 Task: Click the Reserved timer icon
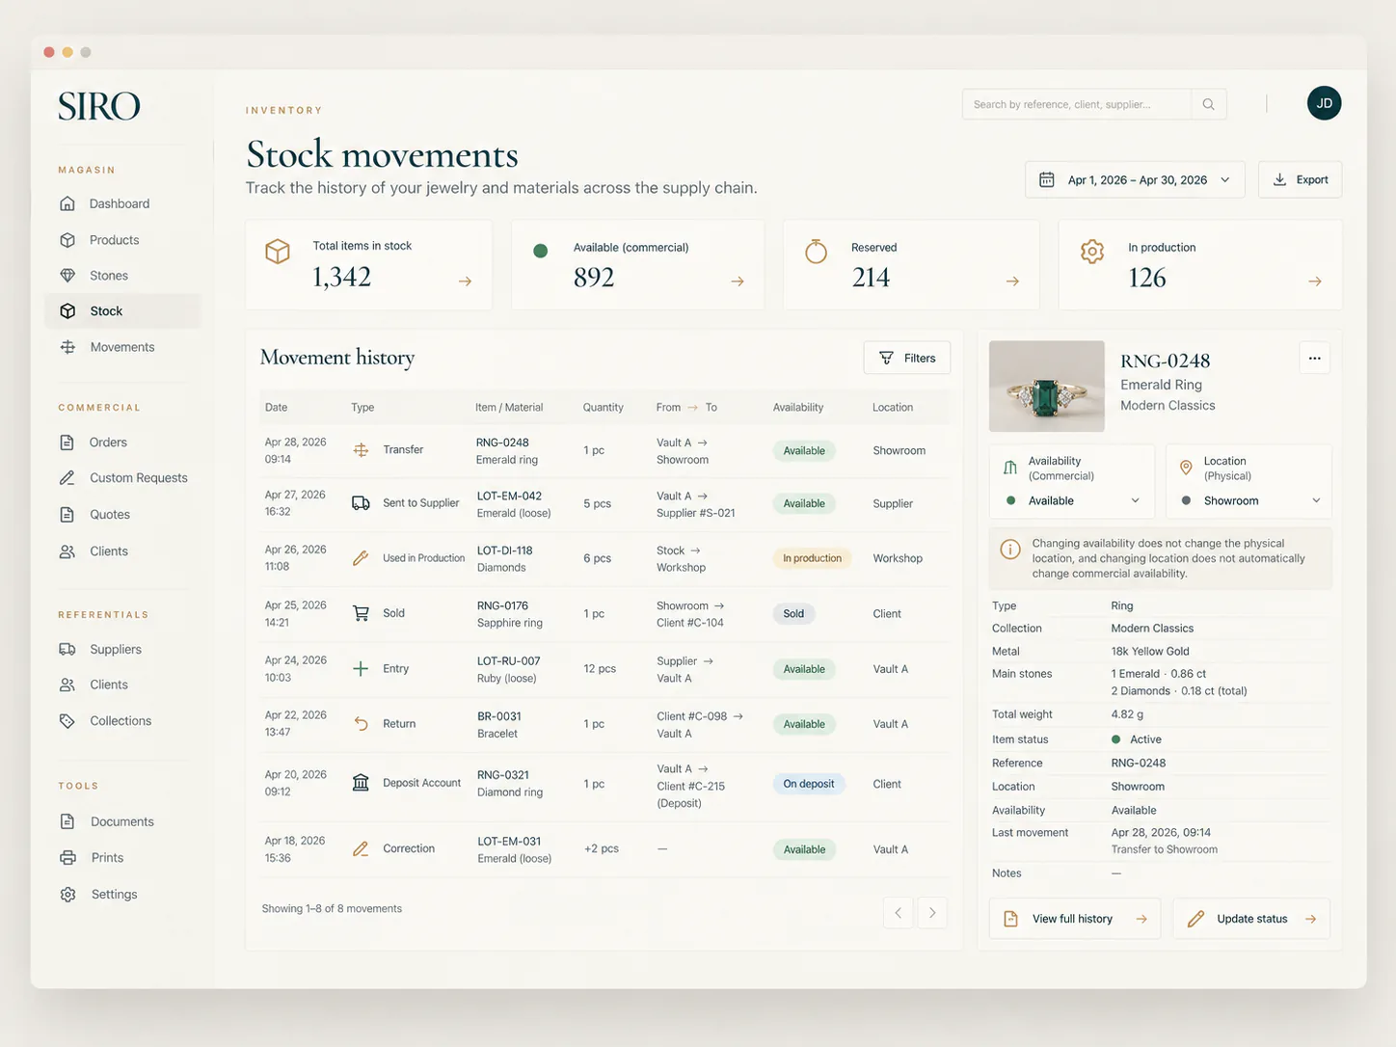pyautogui.click(x=816, y=252)
